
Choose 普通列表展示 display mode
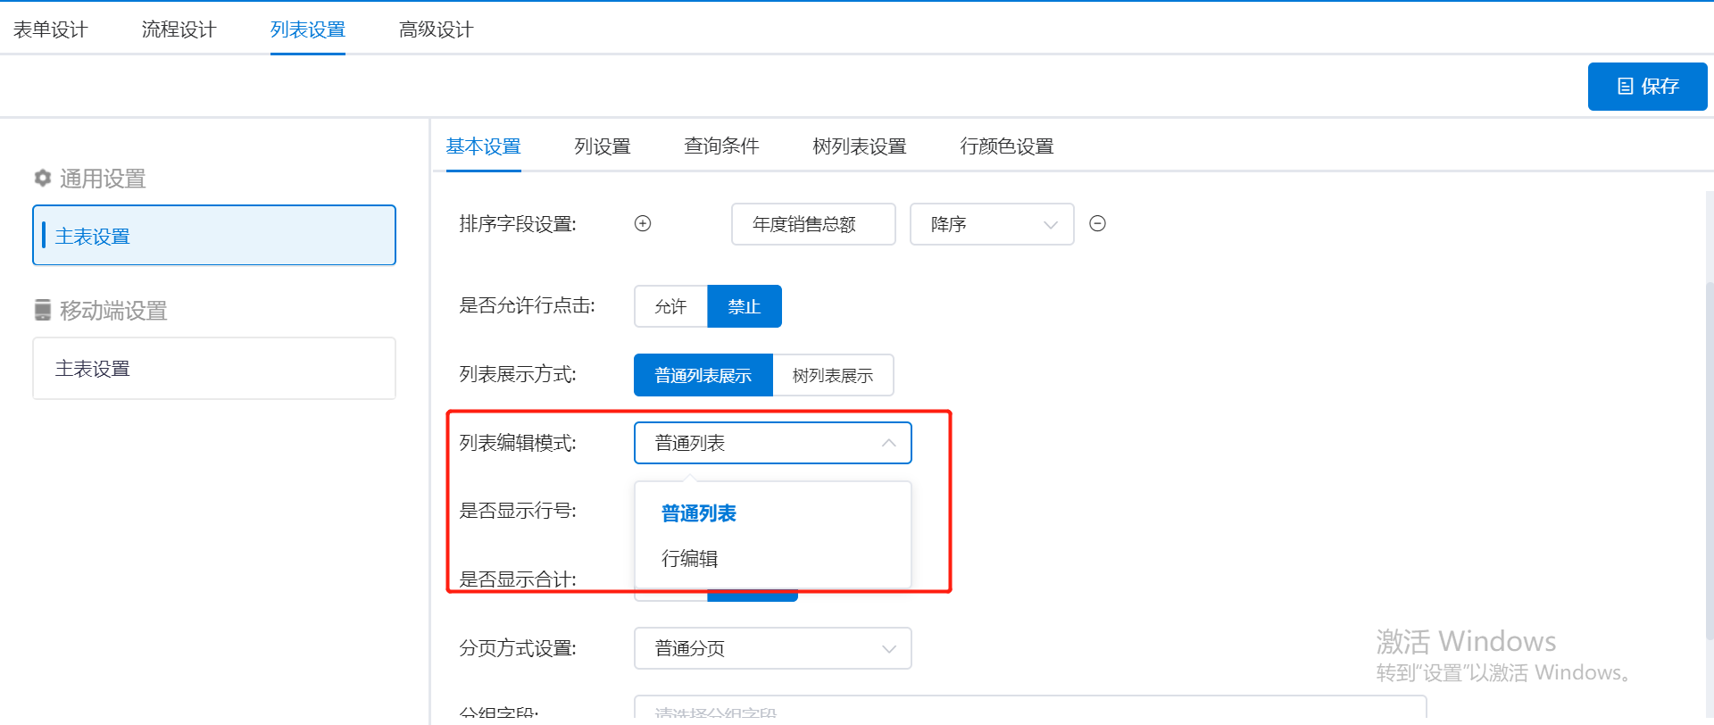point(703,375)
